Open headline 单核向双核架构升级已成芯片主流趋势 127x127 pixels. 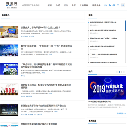pyautogui.click(x=39, y=124)
